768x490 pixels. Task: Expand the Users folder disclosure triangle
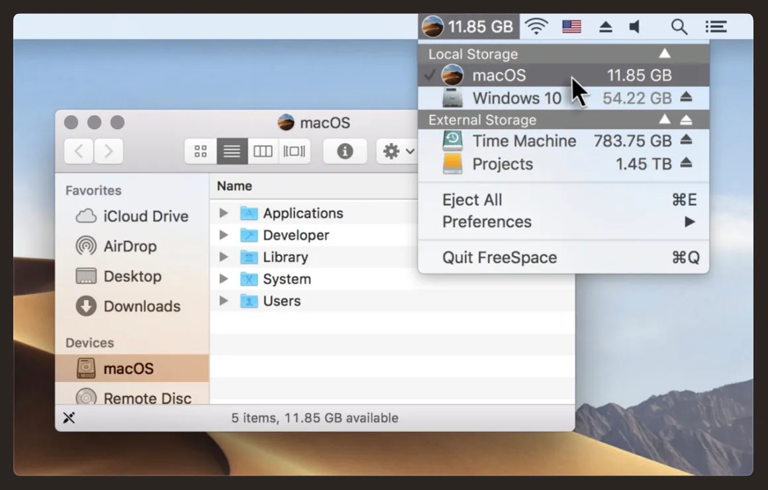tap(224, 301)
